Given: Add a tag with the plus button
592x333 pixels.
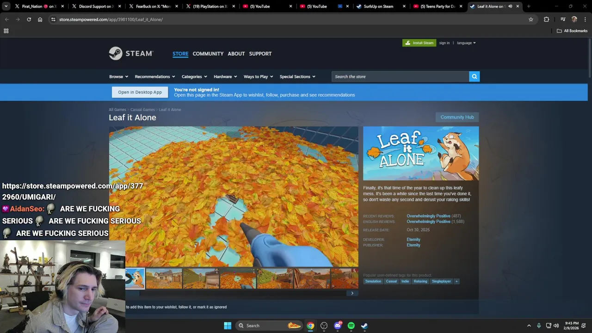Looking at the screenshot, I should tap(456, 281).
